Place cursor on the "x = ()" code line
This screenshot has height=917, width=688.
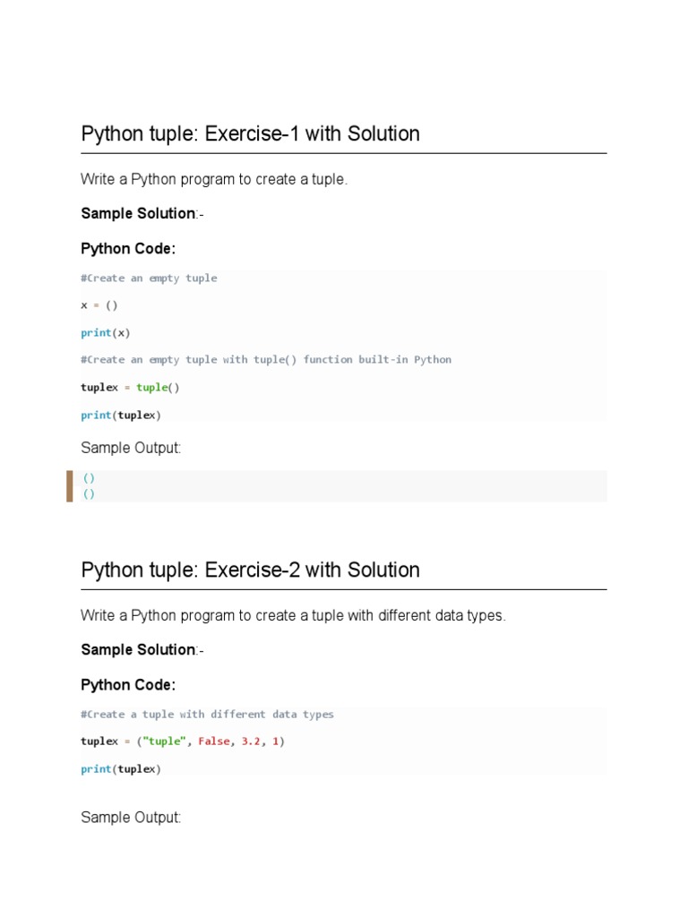click(x=99, y=305)
